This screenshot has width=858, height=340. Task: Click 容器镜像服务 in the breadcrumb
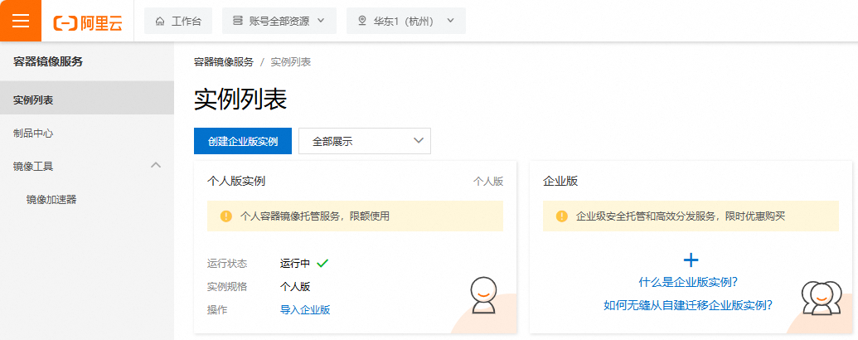tap(224, 62)
